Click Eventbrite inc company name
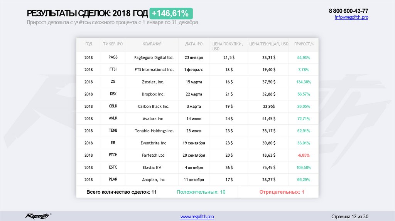The width and height of the screenshot is (395, 221). (x=154, y=143)
